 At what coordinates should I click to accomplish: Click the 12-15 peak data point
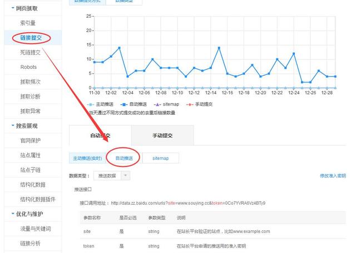coord(219,48)
